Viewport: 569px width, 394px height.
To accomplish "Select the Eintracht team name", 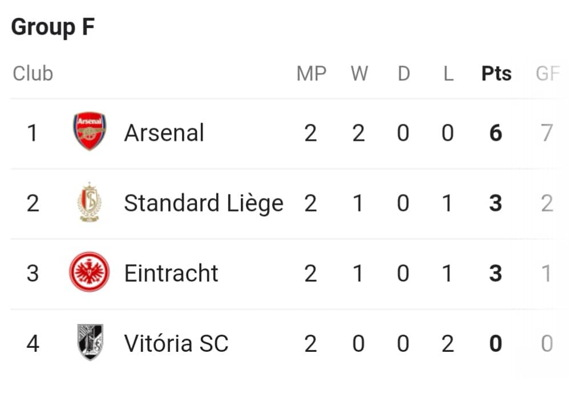I will [171, 273].
